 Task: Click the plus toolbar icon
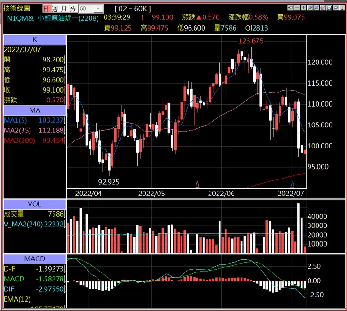click(303, 8)
